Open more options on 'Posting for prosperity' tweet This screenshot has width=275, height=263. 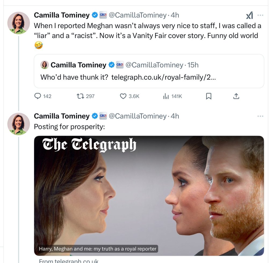click(260, 116)
